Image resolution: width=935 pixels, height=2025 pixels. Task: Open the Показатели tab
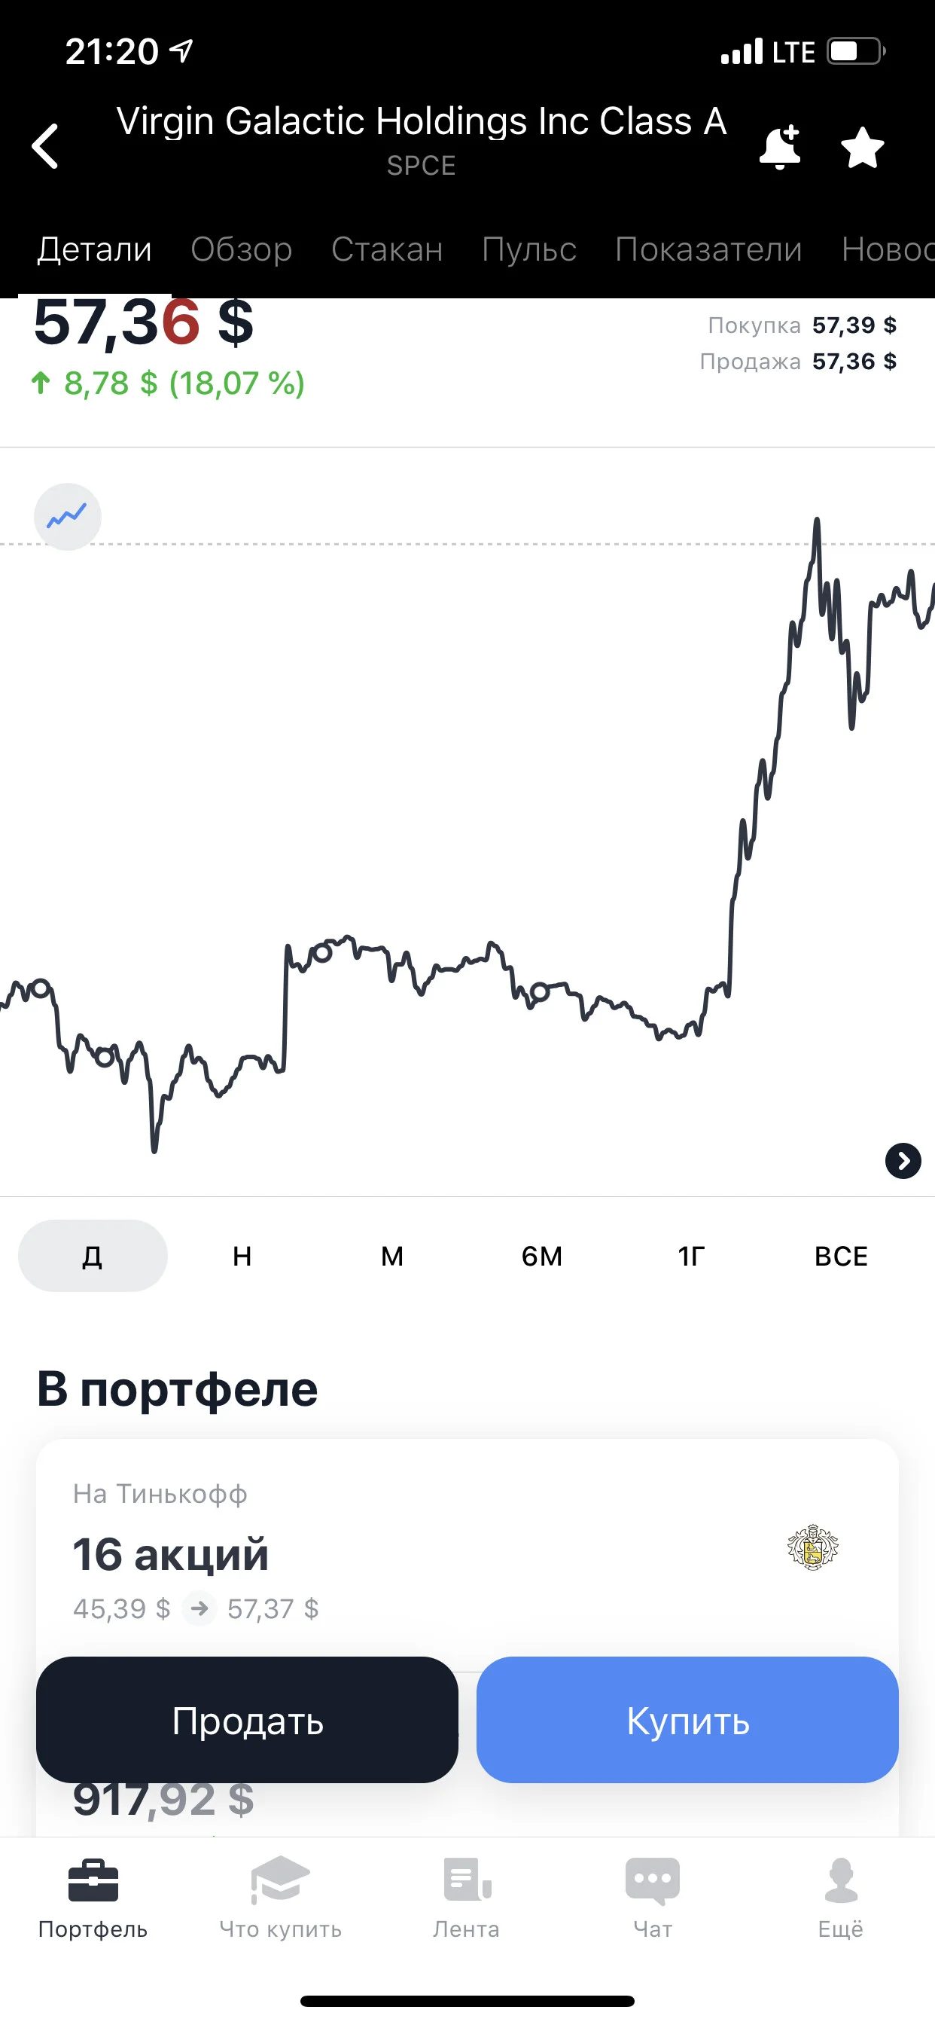coord(708,249)
